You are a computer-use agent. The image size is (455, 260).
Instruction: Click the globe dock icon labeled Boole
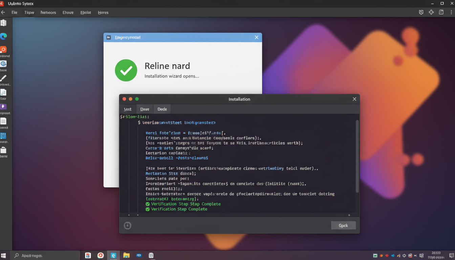point(3,64)
